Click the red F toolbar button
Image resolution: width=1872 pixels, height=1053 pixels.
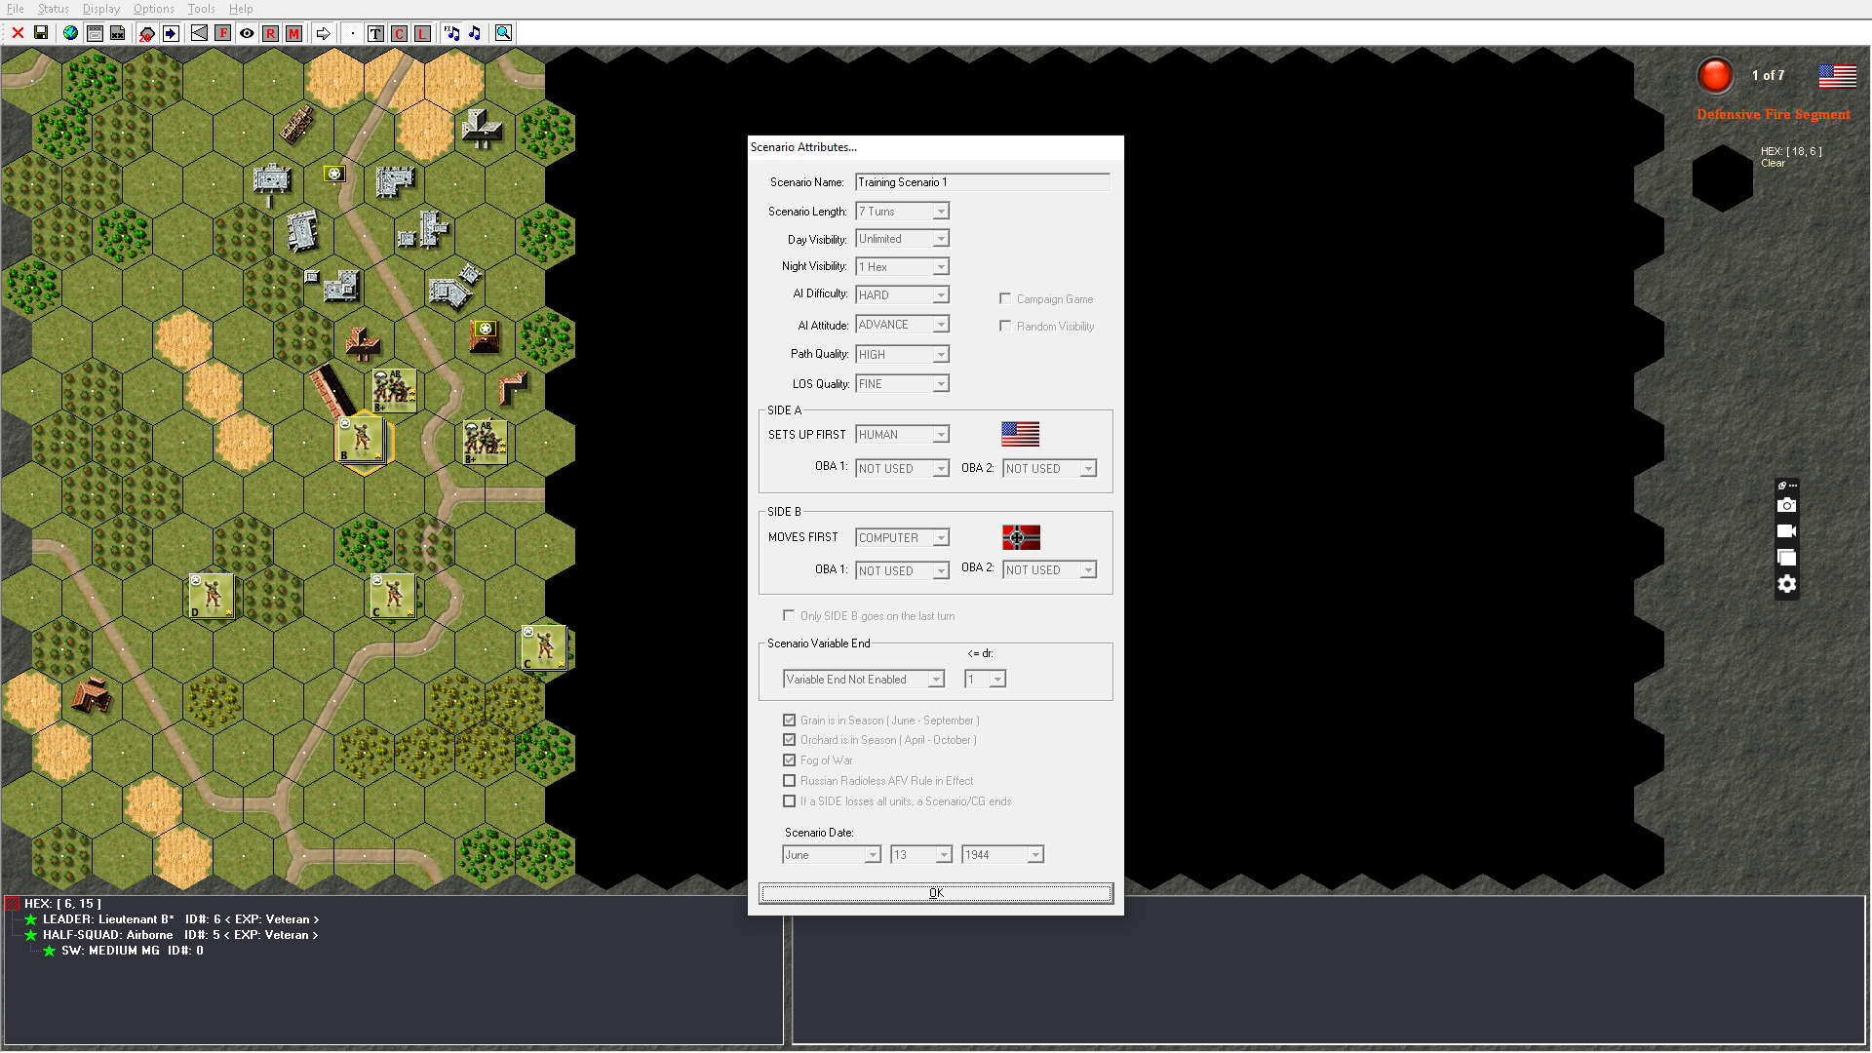point(223,33)
